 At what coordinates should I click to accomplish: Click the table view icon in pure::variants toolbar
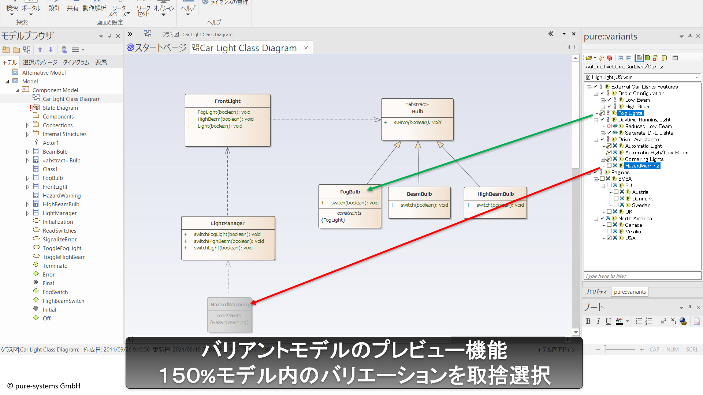point(675,58)
